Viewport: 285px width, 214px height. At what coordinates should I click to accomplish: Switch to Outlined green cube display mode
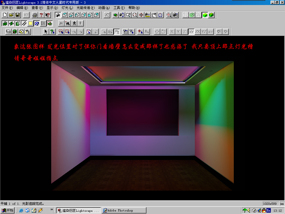click(211, 15)
